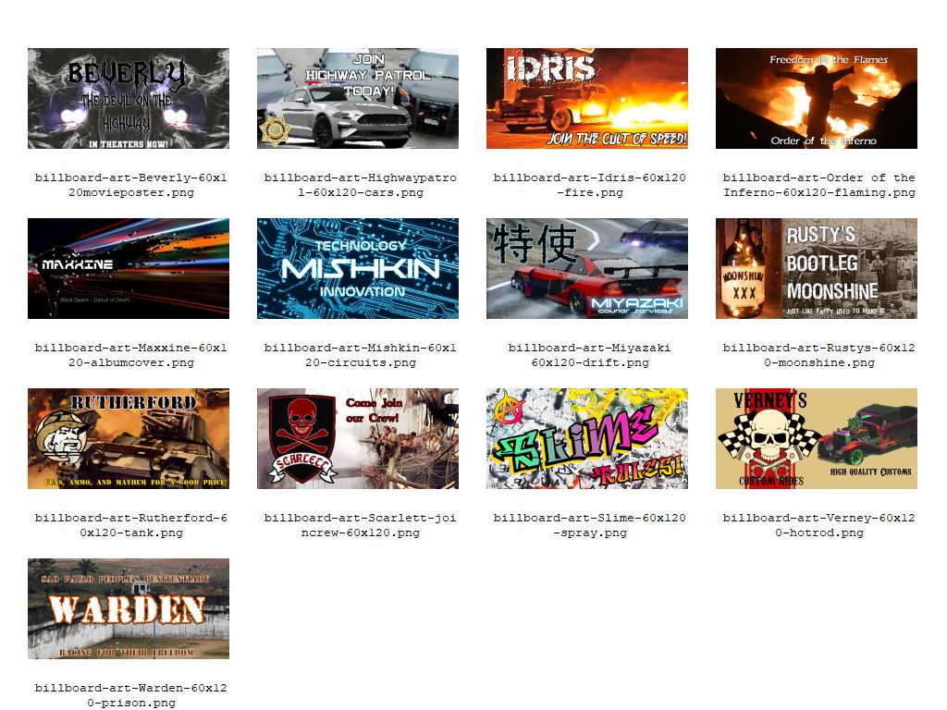This screenshot has height=710, width=947.
Task: Click the Mishkin Technology Innovation billboard
Action: pyautogui.click(x=358, y=268)
